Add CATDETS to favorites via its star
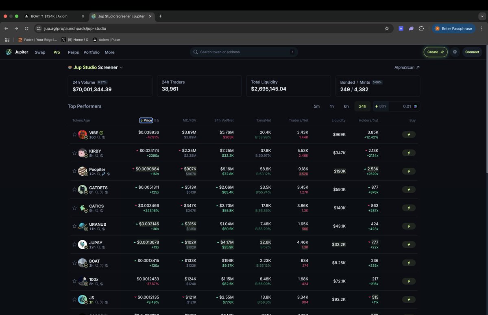Image resolution: width=488 pixels, height=315 pixels. (x=74, y=190)
